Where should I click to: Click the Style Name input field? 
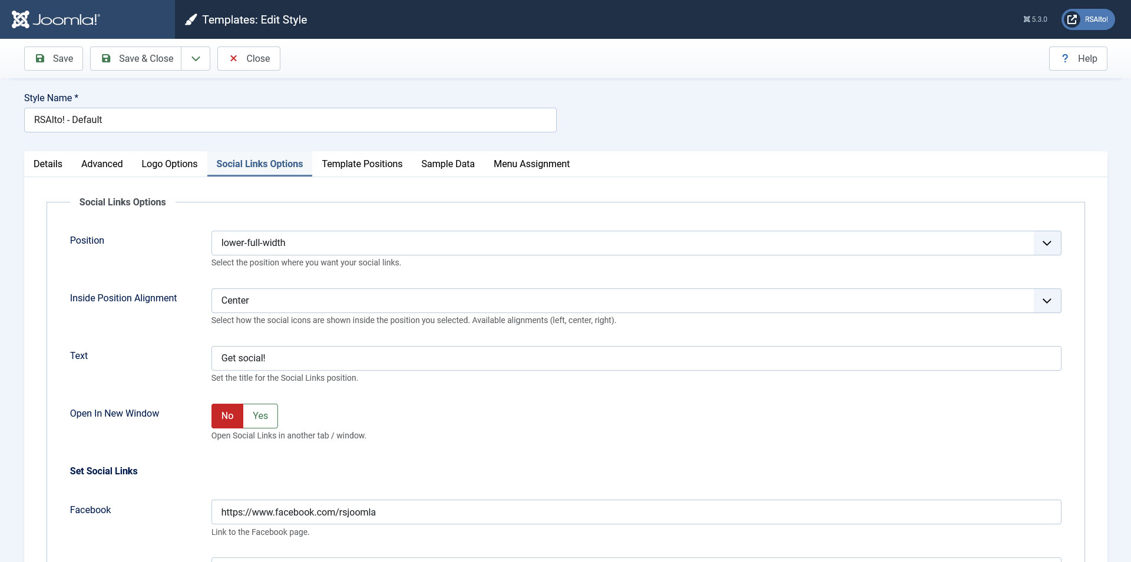pyautogui.click(x=290, y=120)
